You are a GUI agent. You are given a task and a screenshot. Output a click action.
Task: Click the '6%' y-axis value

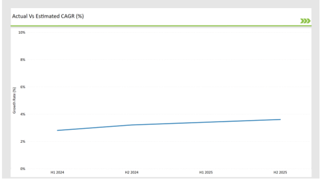[x=23, y=87]
